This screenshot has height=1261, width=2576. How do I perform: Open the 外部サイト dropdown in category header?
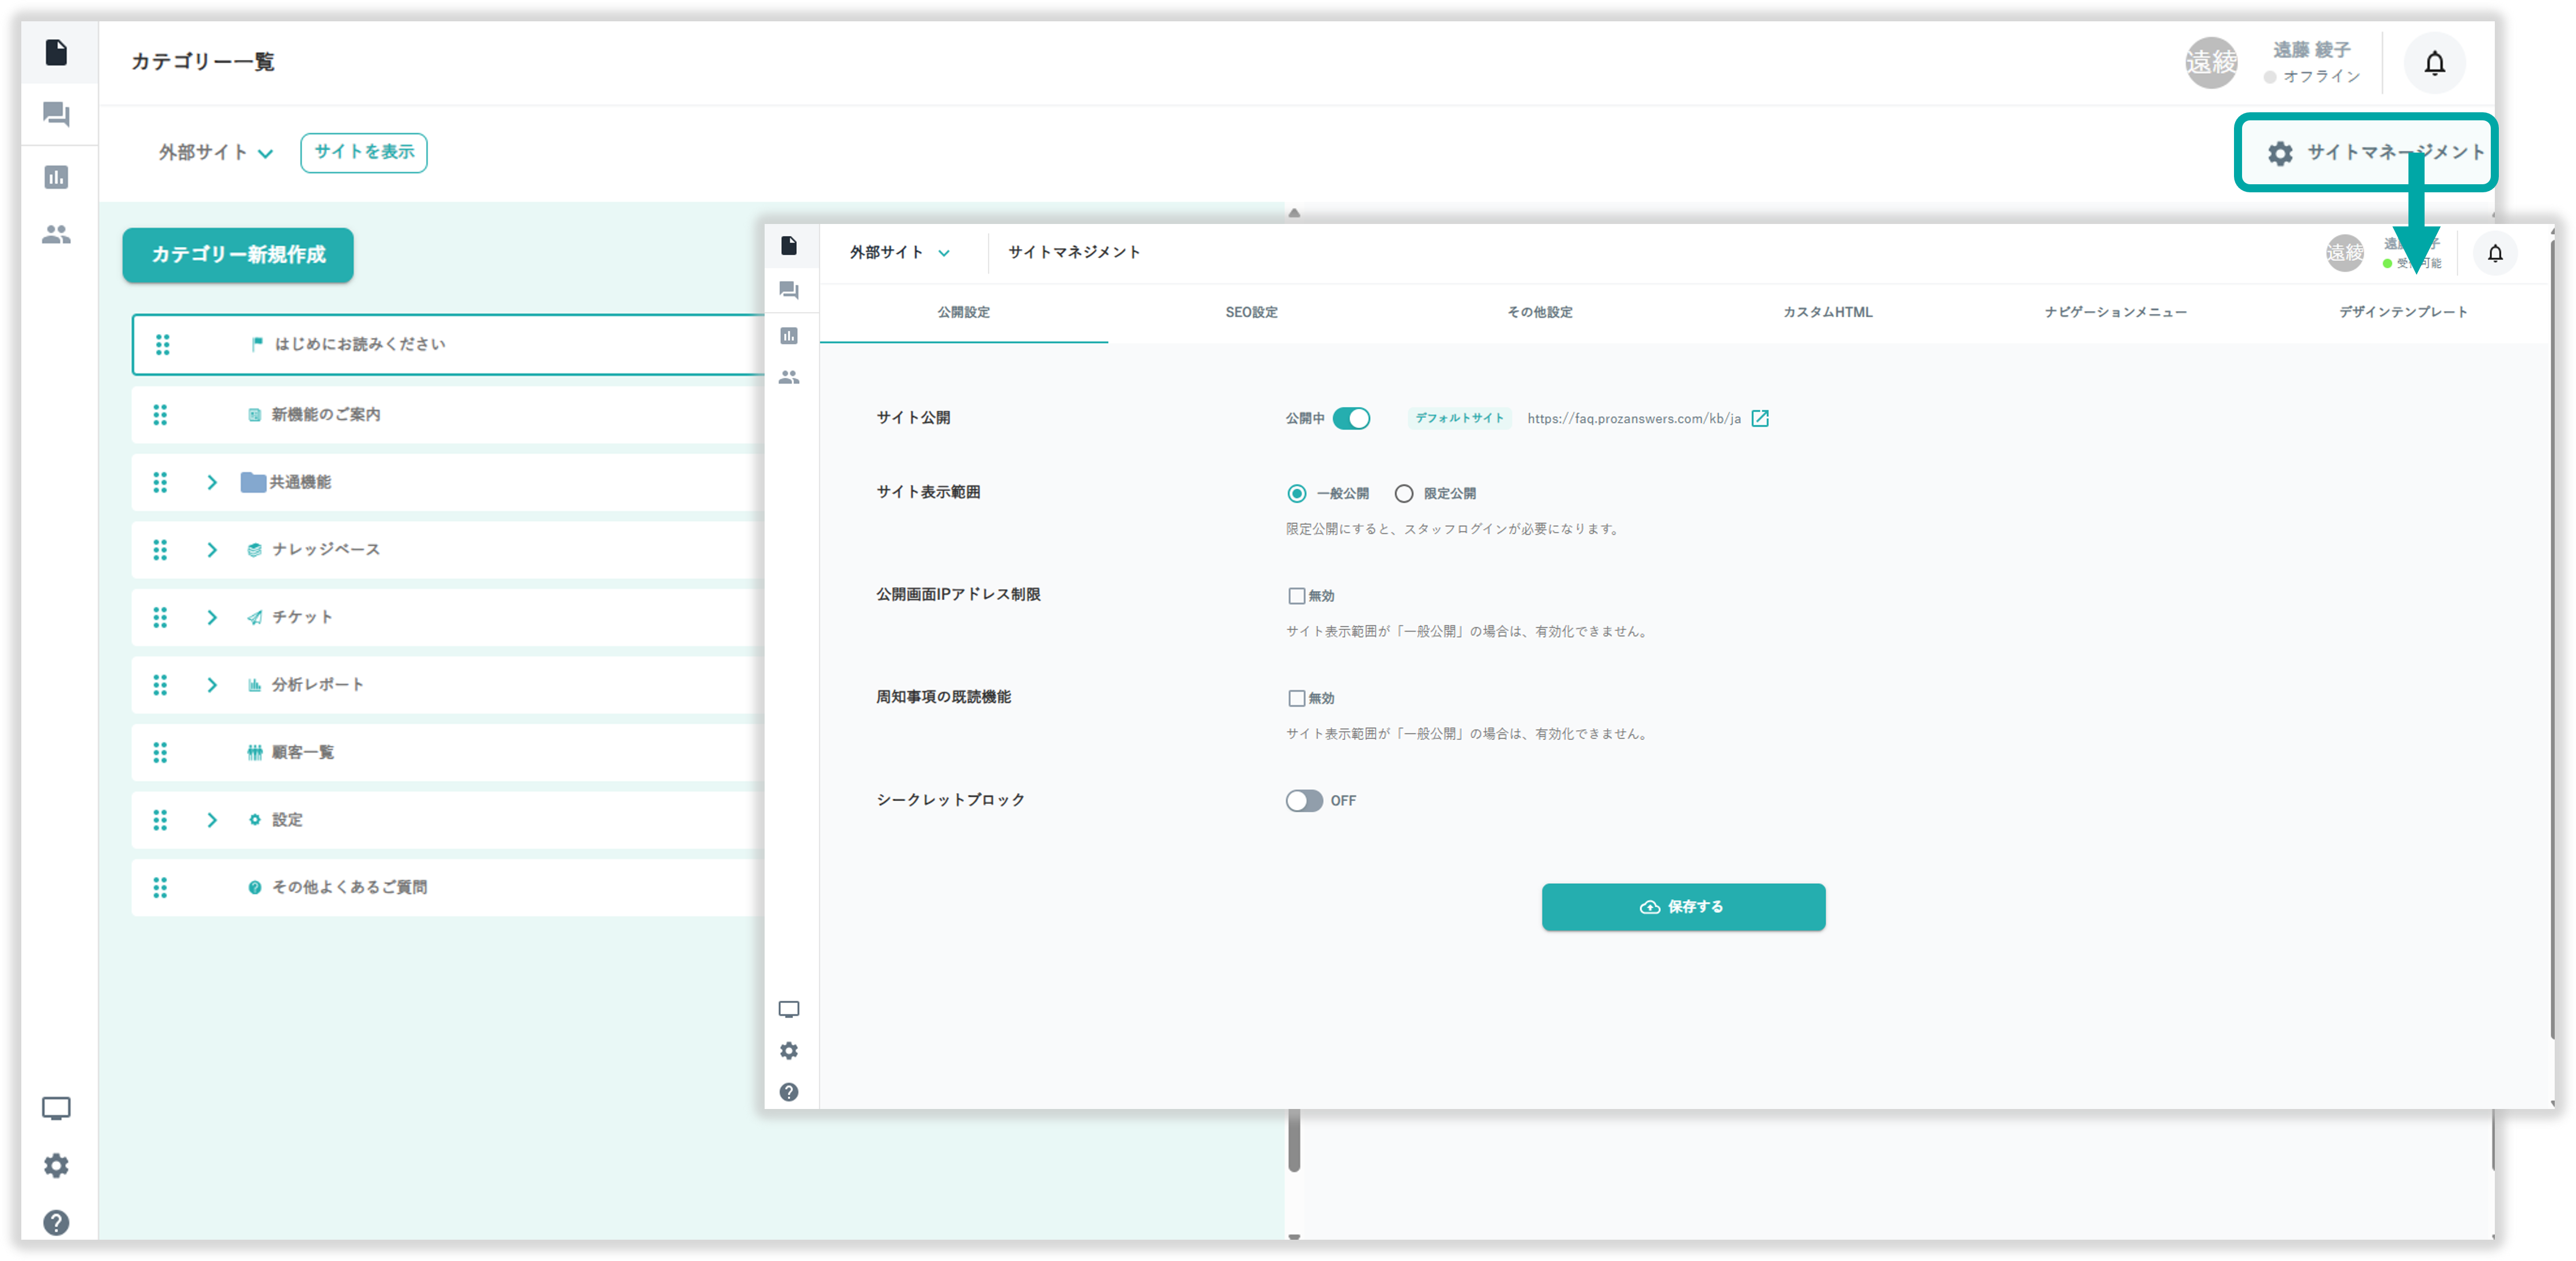tap(215, 153)
